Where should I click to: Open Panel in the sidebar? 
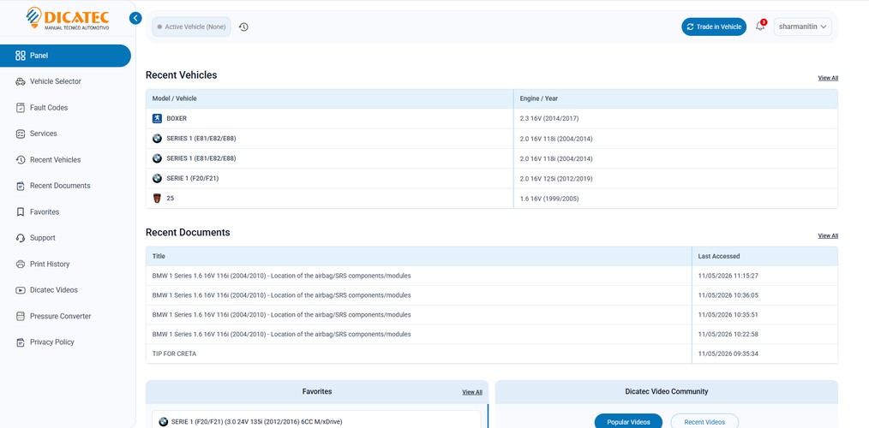pyautogui.click(x=65, y=56)
